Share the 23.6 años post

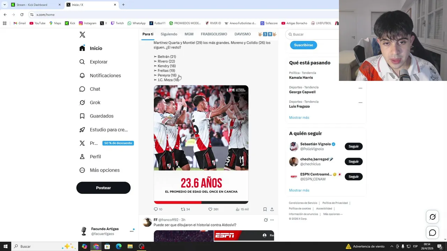click(x=272, y=209)
